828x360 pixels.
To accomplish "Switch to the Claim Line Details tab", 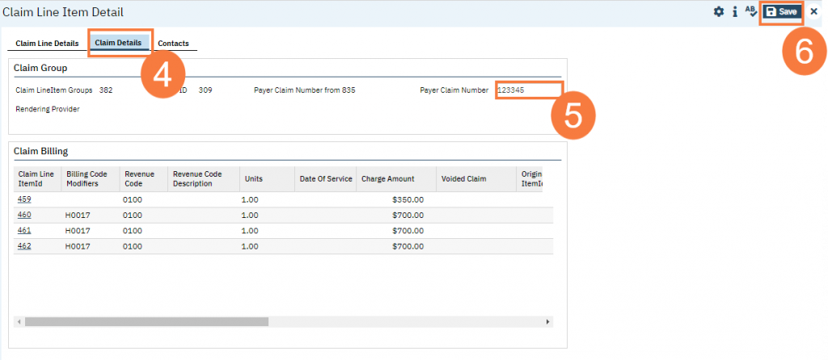I will pos(47,43).
